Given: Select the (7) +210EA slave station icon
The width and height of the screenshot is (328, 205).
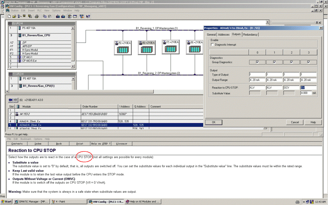Looking at the screenshot, I should [x=170, y=47].
